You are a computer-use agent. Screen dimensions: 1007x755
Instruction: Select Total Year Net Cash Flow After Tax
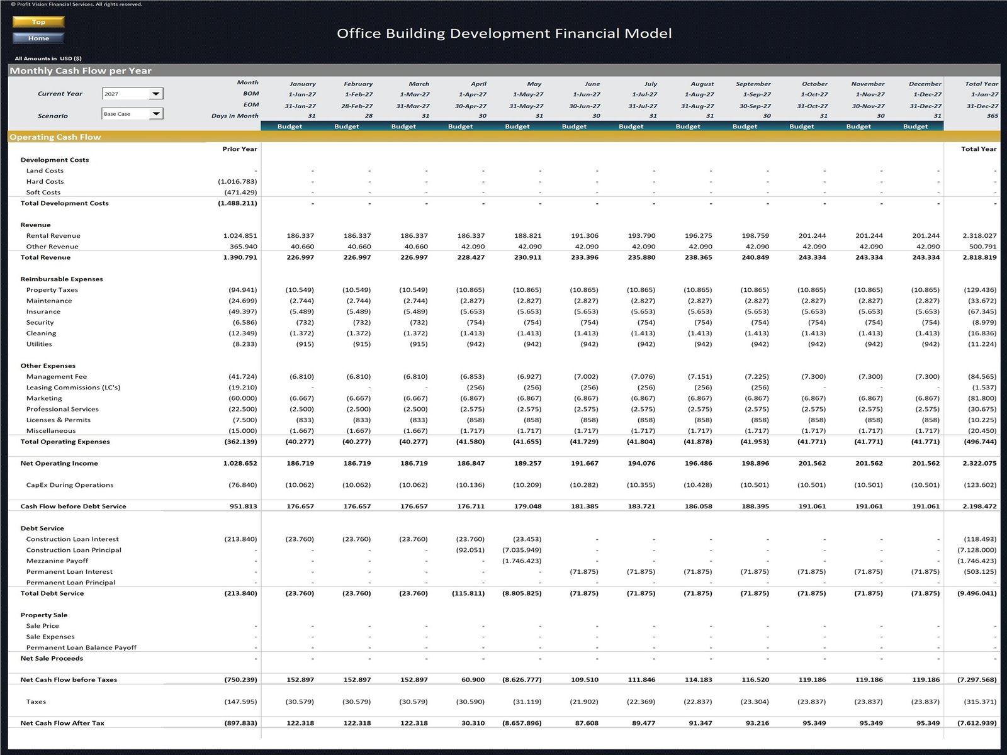(x=977, y=723)
